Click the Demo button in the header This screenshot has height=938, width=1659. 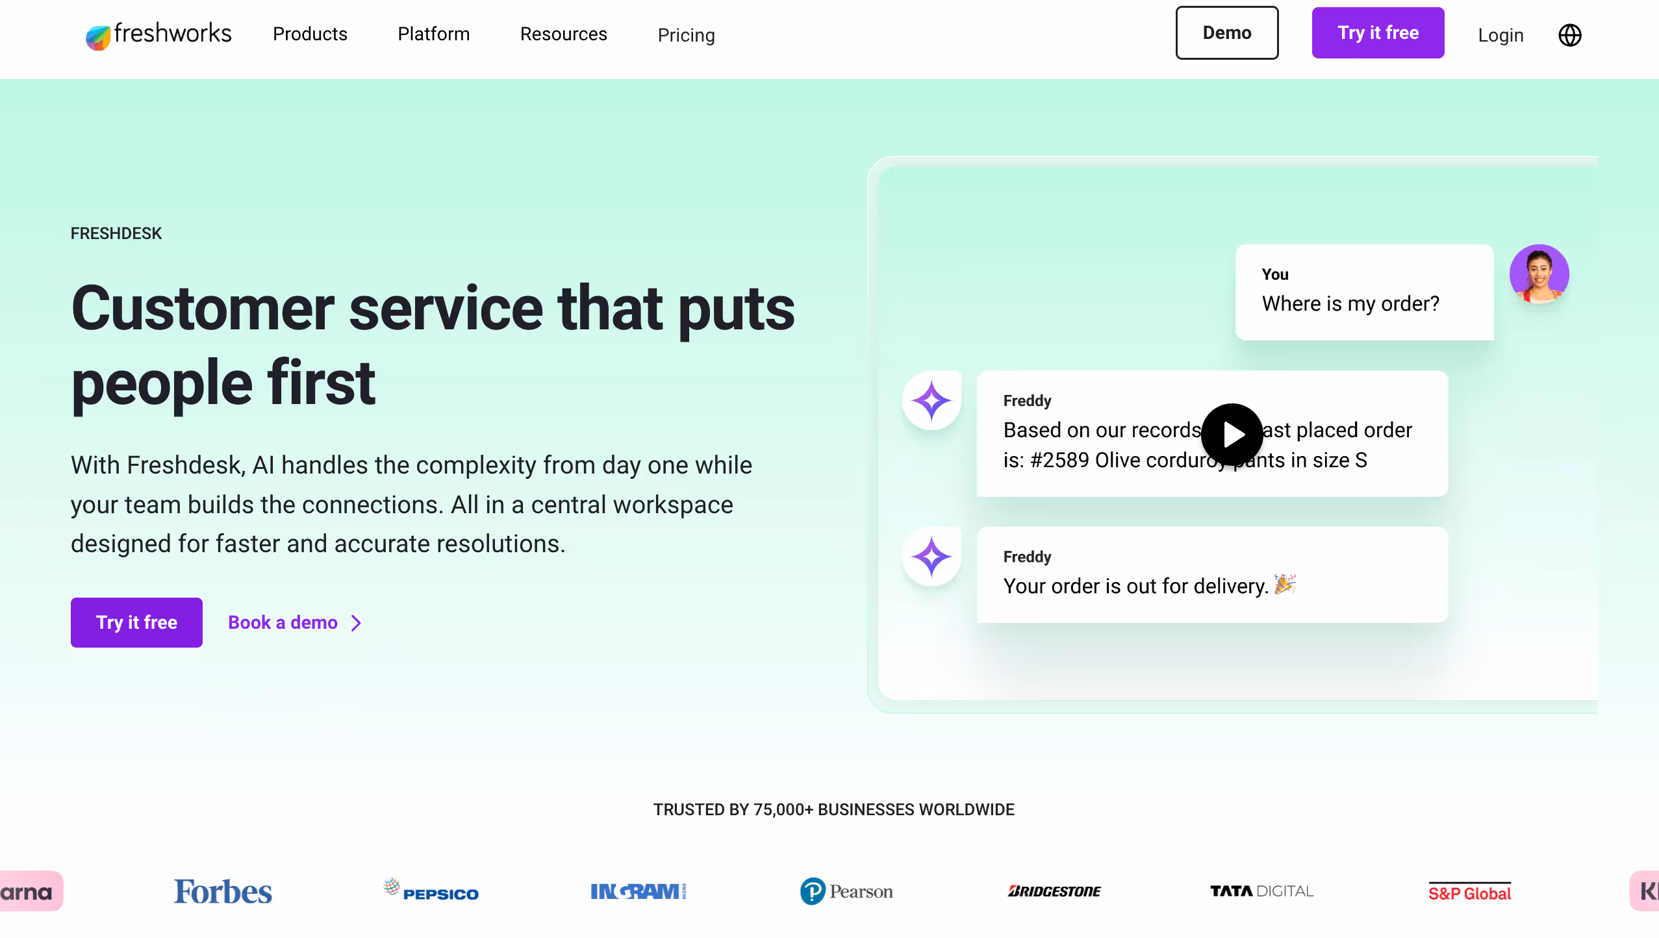[x=1227, y=32]
